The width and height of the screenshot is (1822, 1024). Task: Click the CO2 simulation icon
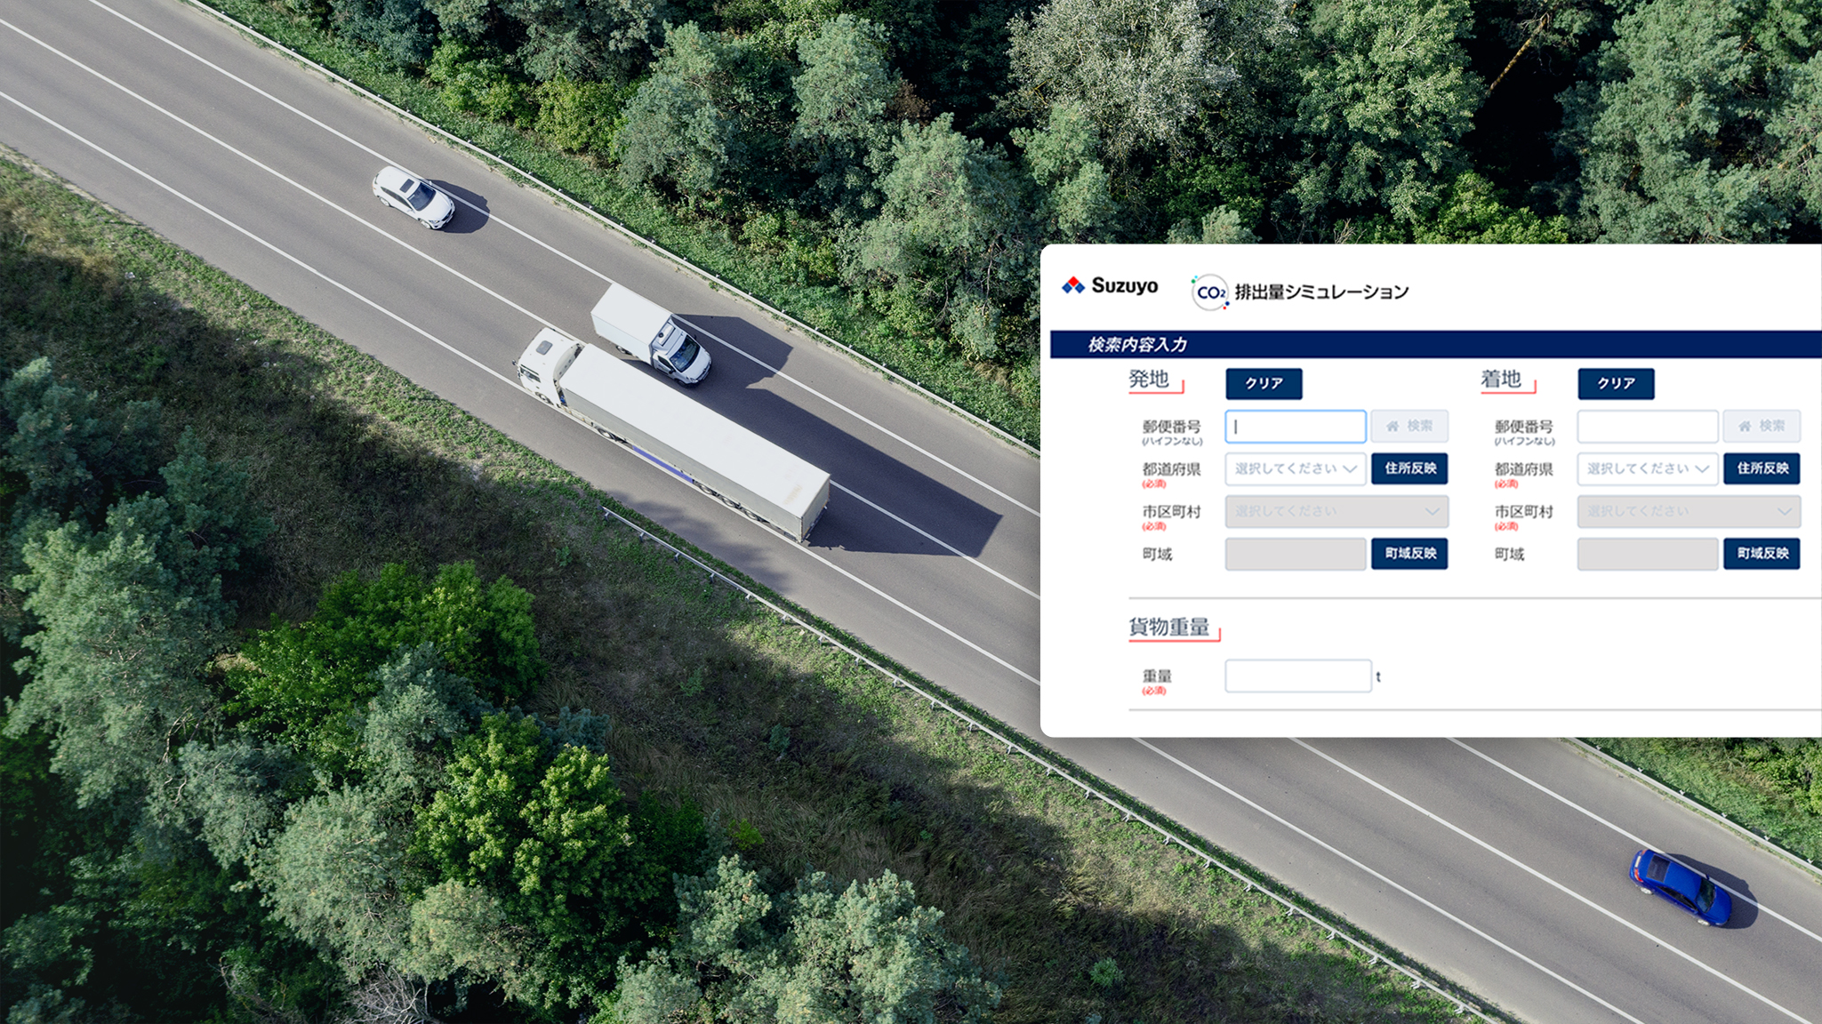click(1209, 292)
